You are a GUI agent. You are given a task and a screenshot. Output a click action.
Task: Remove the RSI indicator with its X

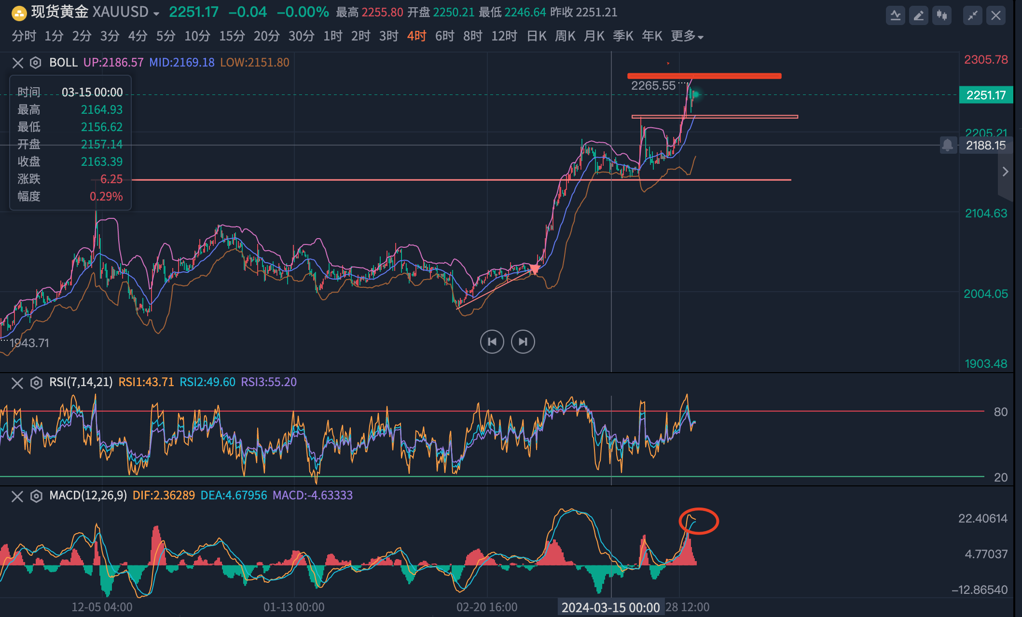pyautogui.click(x=17, y=383)
